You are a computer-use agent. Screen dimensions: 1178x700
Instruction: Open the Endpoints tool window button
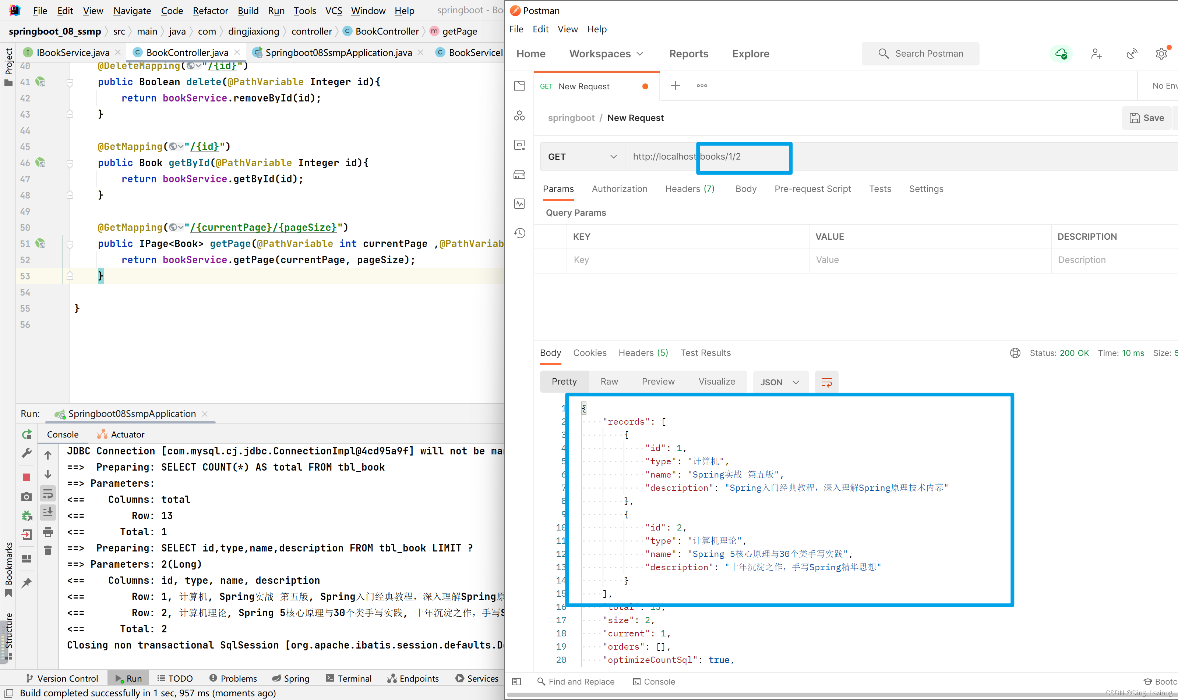pyautogui.click(x=413, y=678)
